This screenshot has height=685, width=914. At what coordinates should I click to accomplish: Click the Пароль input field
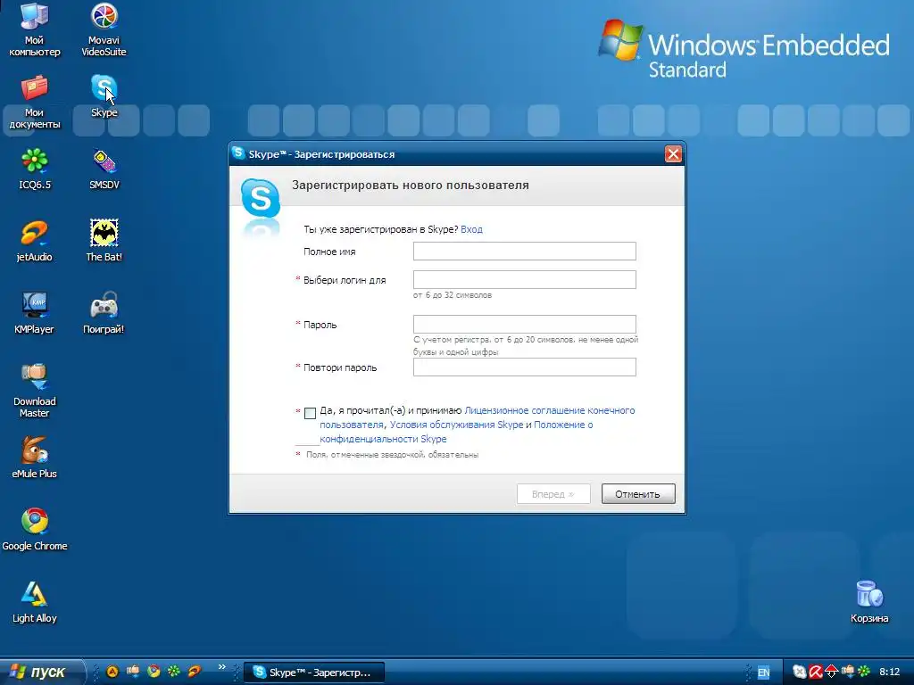point(525,325)
